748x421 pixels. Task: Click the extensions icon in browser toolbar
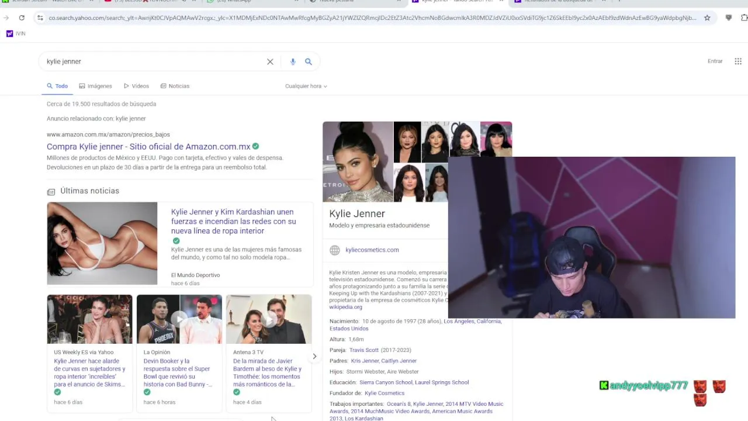pos(744,18)
